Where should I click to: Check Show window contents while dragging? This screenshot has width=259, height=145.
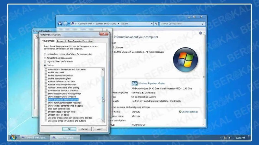pos(46,106)
